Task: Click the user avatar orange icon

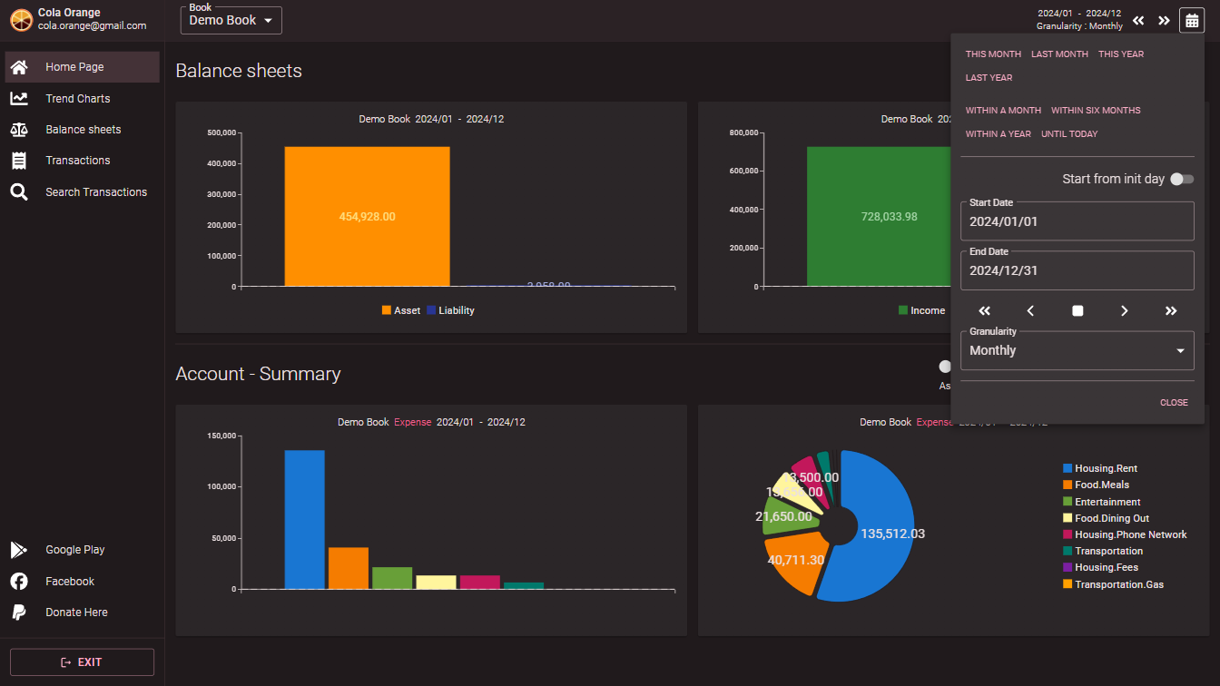Action: point(21,20)
